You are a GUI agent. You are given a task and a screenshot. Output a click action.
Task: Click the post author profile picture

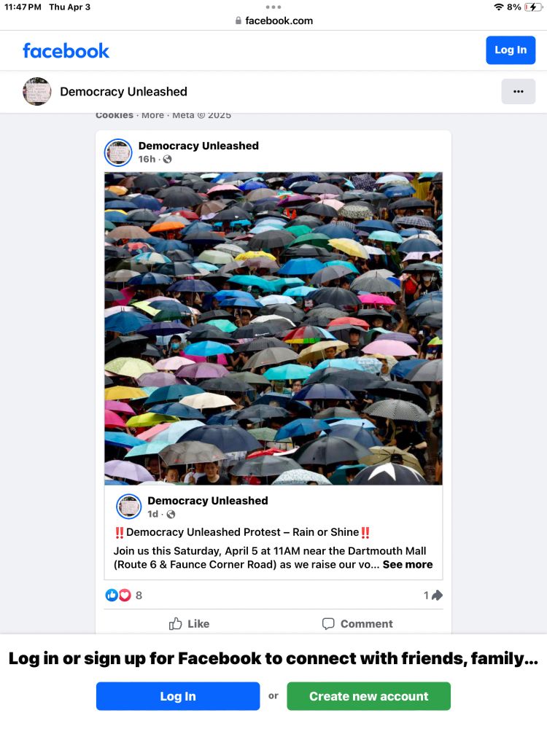(x=118, y=152)
